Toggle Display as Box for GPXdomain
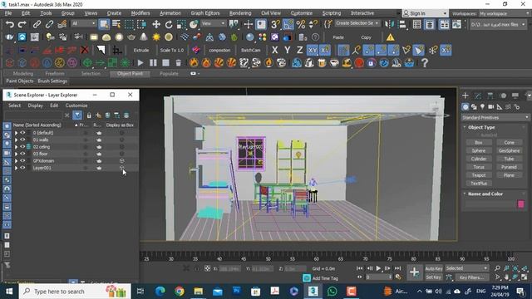 (x=122, y=160)
